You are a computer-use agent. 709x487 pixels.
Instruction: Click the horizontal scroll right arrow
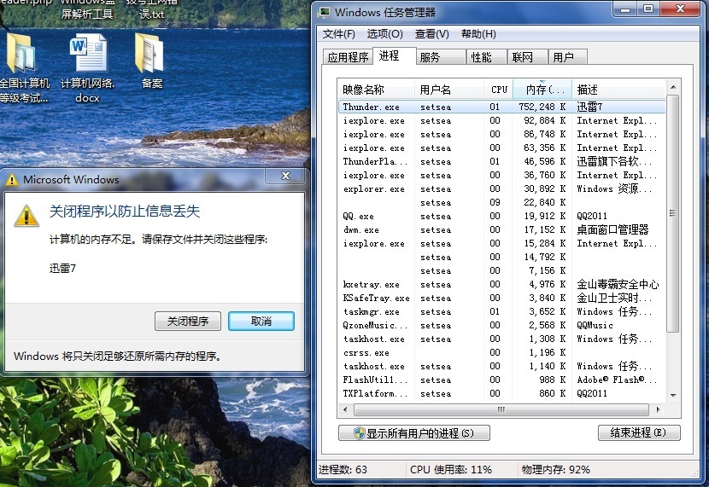click(x=658, y=410)
